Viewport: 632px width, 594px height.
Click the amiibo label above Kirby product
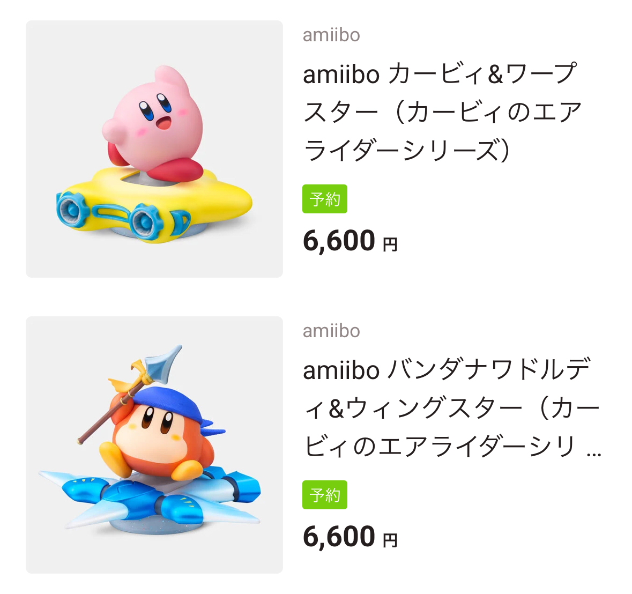(x=331, y=35)
